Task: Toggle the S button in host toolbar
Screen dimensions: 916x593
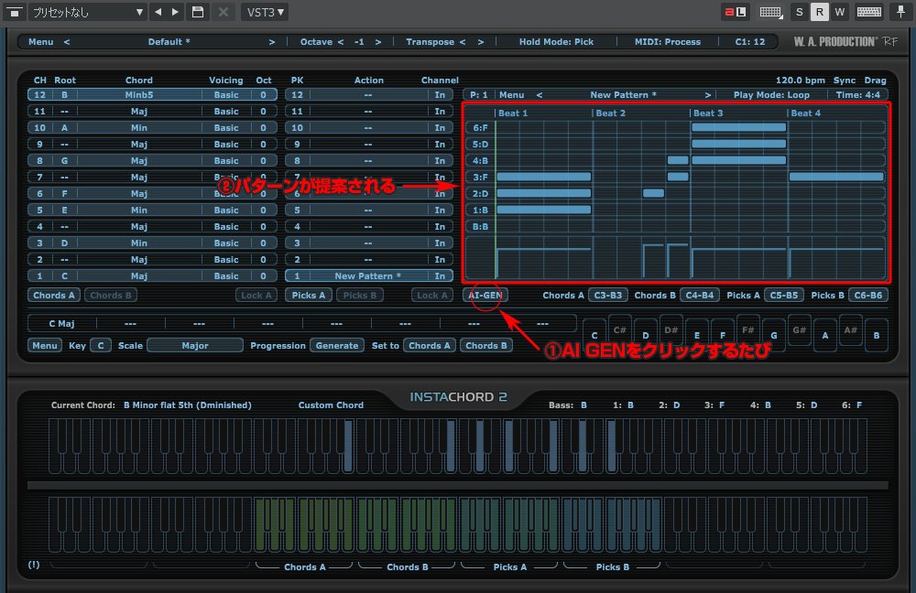Action: point(799,12)
